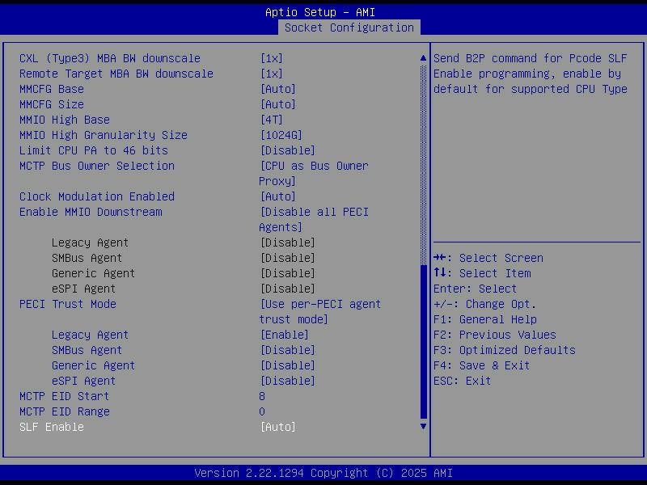This screenshot has width=647, height=485.
Task: Select Legacy Agent under Enable MMIO Downstream
Action: click(x=90, y=242)
